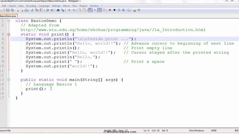Collapse the class BasicsDemo fold marker

coord(9,21)
